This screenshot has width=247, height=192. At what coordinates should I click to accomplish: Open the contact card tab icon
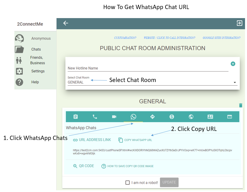click(x=210, y=117)
